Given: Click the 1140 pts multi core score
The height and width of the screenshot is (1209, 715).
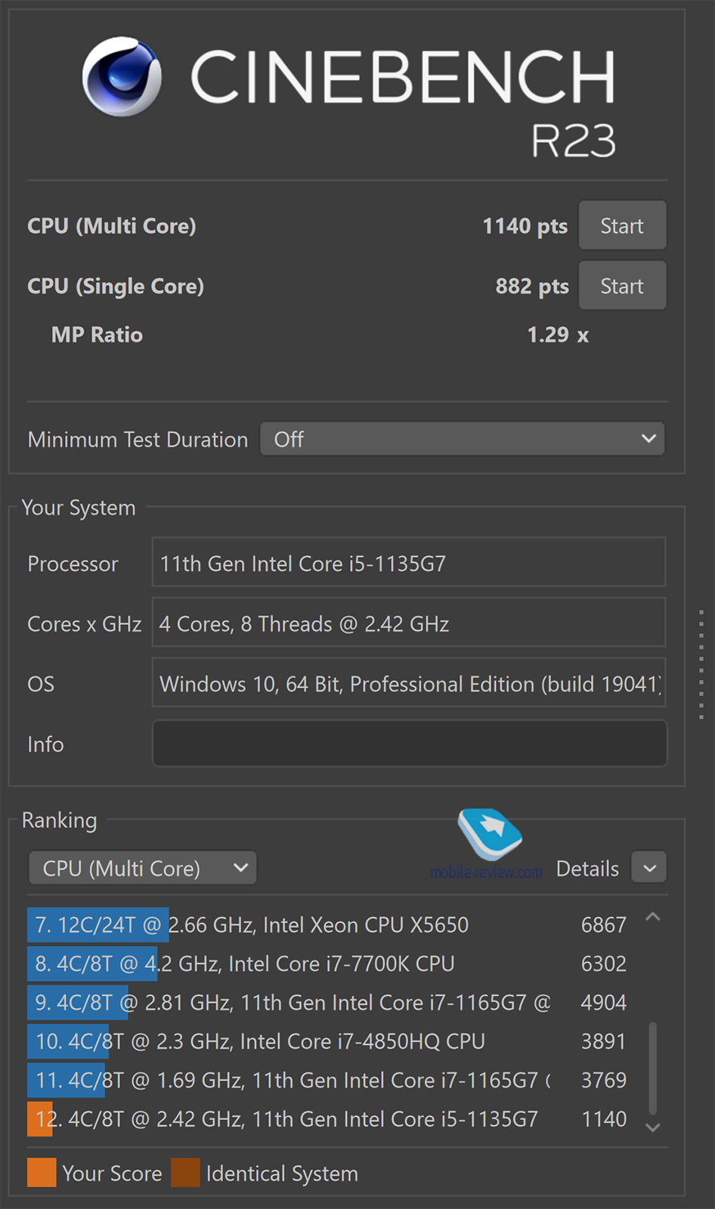Looking at the screenshot, I should (525, 226).
